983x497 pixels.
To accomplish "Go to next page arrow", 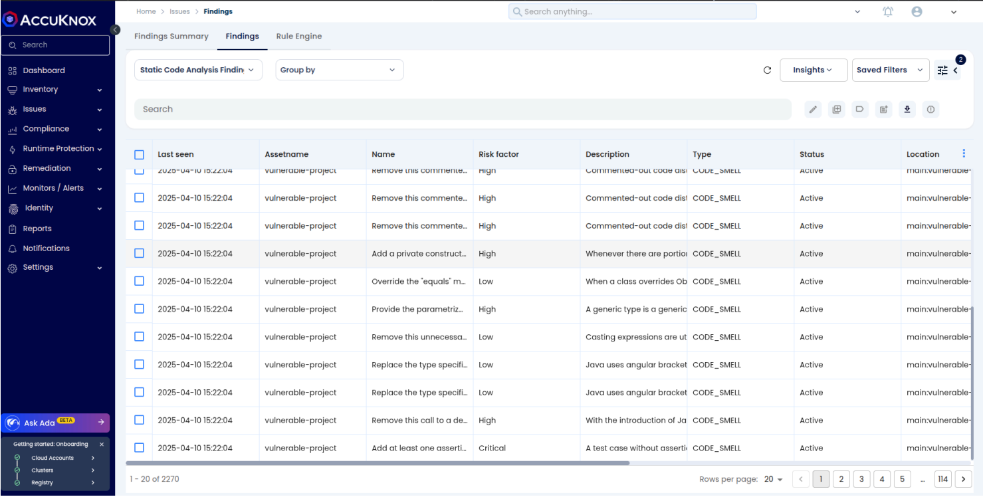I will point(962,479).
